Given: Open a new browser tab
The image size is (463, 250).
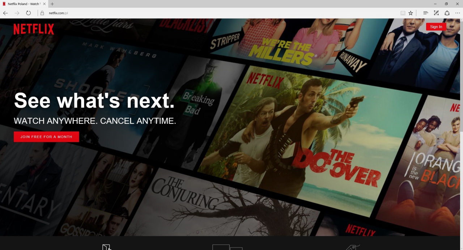Looking at the screenshot, I should 52,4.
